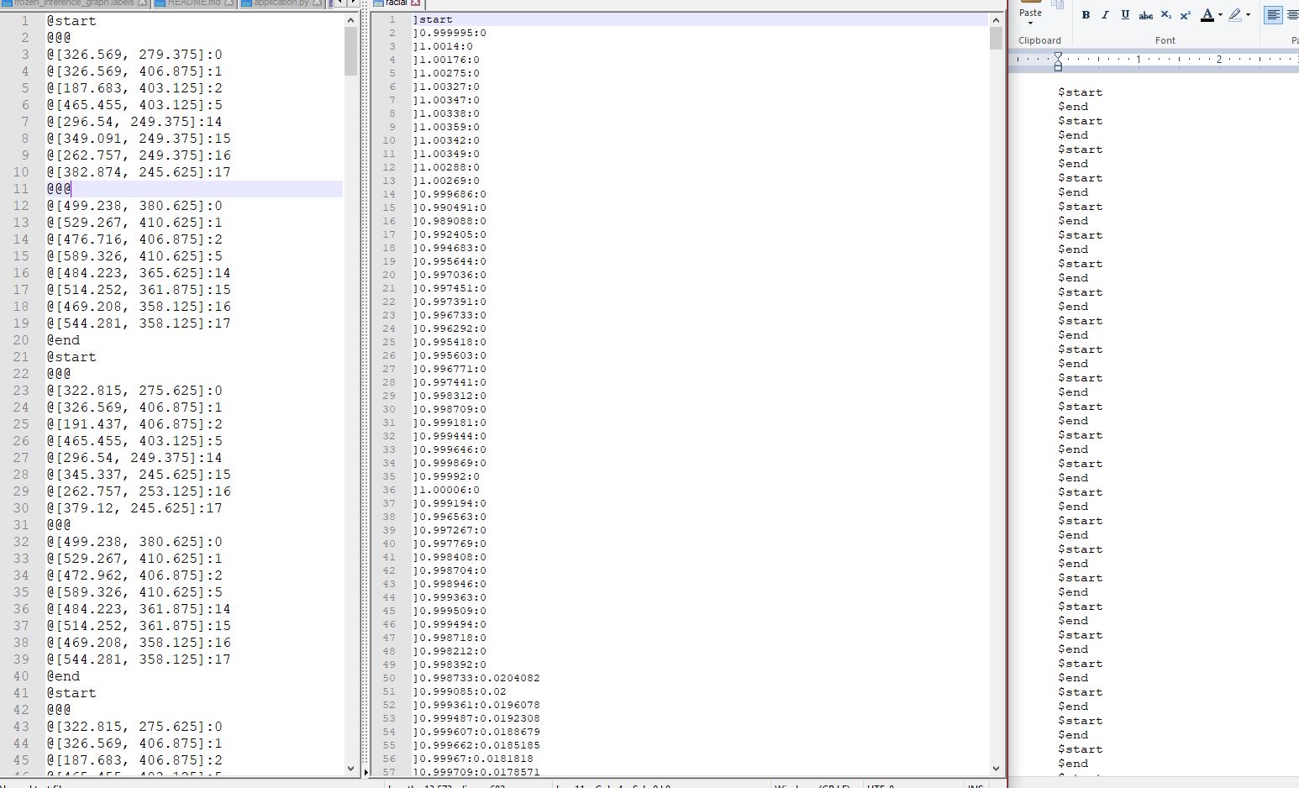Click '@end' on line 20
The image size is (1299, 788).
click(63, 340)
